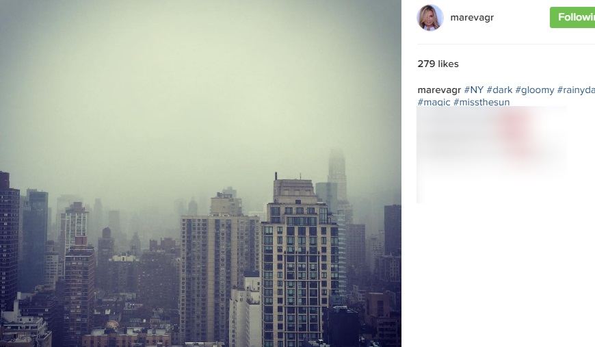The image size is (595, 347).
Task: Toggle the green Following button
Action: pyautogui.click(x=572, y=18)
